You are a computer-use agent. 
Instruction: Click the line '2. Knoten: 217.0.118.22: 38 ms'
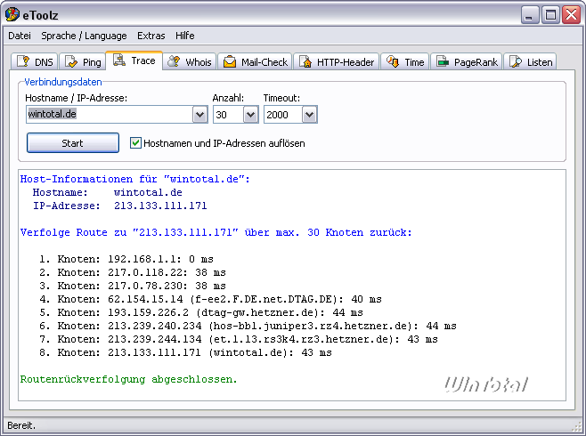coord(133,272)
